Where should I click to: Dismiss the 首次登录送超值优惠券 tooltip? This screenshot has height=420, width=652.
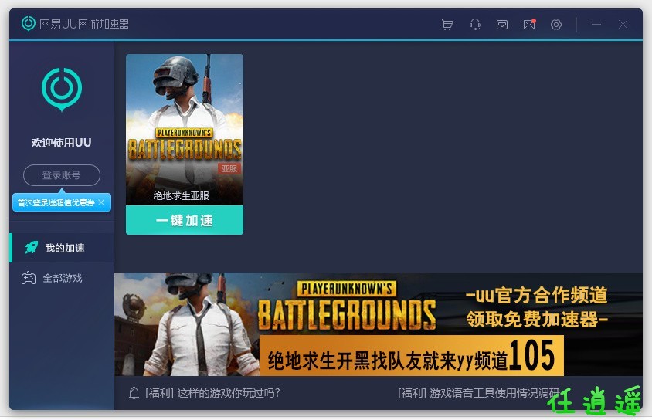(101, 202)
